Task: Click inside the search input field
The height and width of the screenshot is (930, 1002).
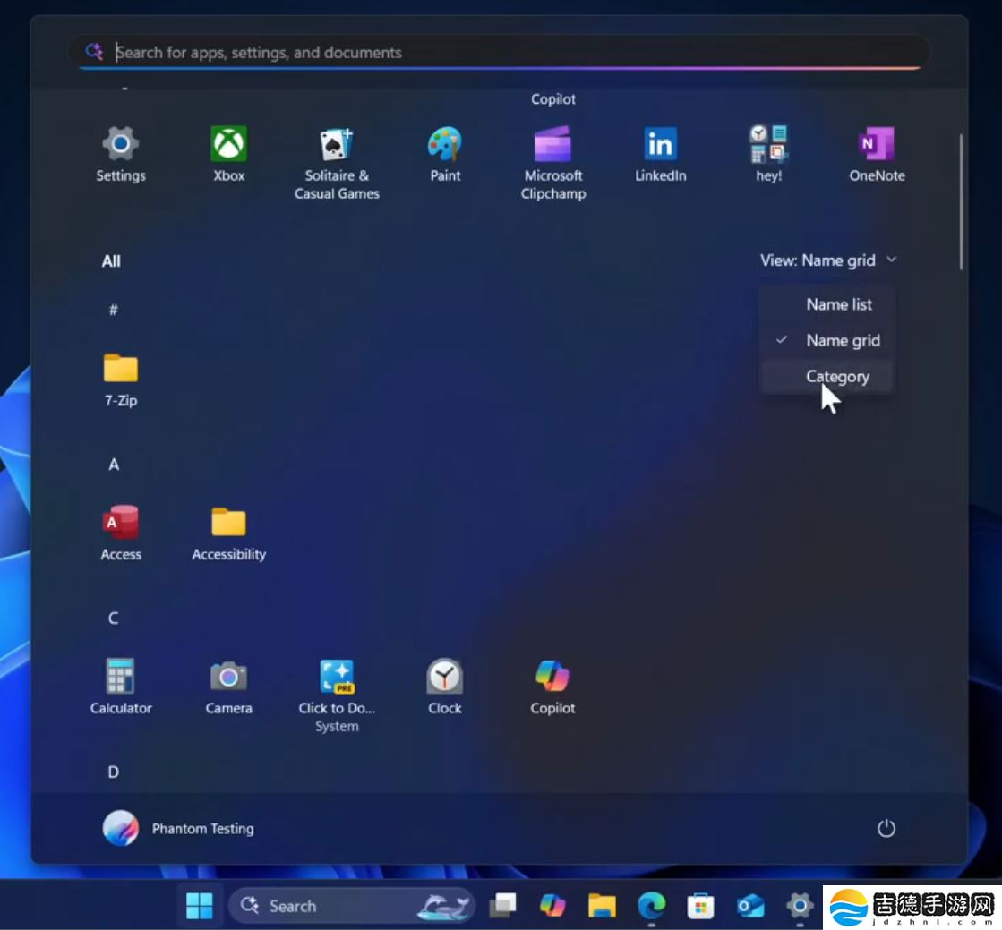Action: 501,52
